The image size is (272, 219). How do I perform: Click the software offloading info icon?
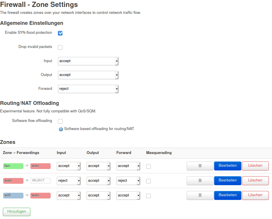[x=61, y=129]
